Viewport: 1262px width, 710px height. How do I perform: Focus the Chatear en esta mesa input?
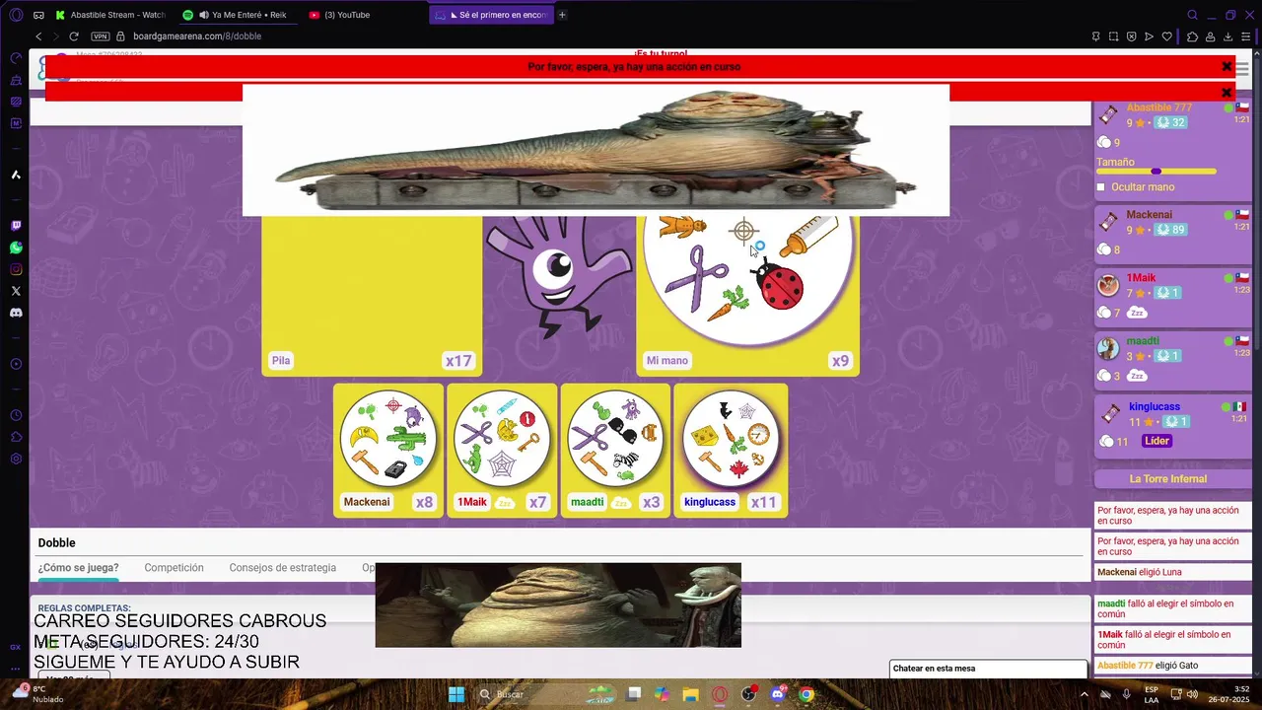988,669
